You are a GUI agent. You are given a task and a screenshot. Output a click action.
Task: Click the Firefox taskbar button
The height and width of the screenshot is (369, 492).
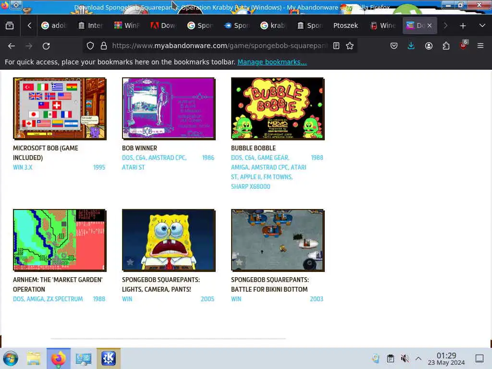59,358
